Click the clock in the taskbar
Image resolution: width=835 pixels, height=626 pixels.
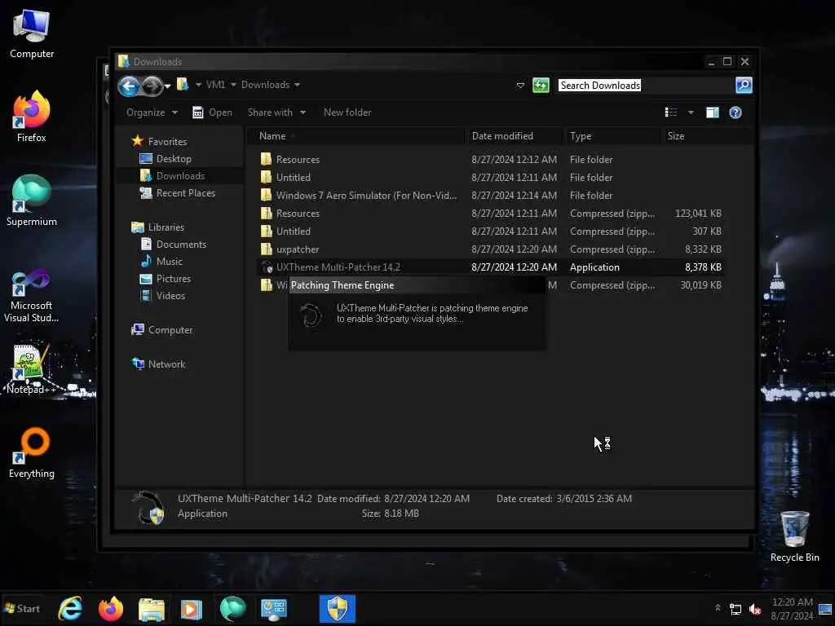point(792,608)
